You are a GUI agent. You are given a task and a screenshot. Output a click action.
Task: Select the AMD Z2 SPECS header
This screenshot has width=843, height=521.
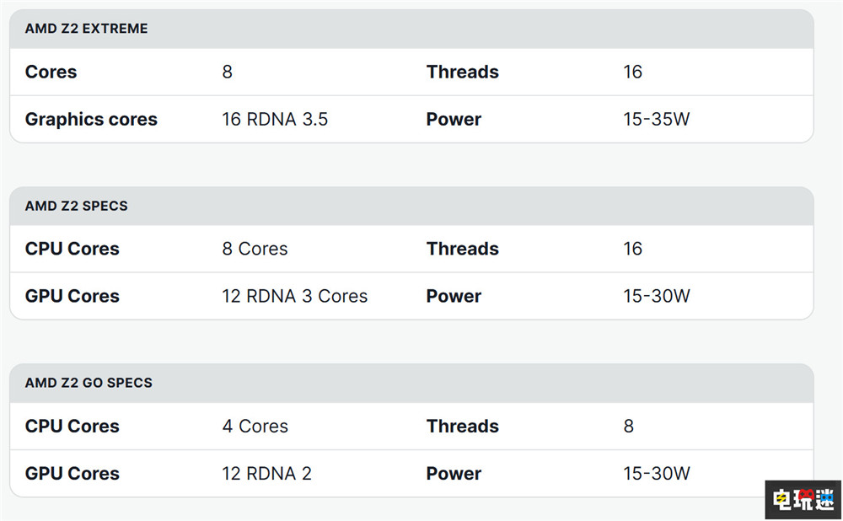click(77, 206)
